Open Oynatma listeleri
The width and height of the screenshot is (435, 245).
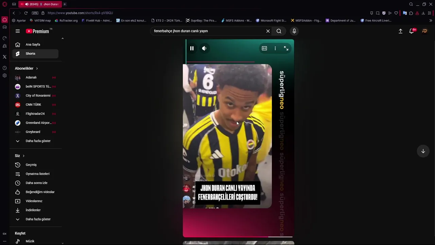pyautogui.click(x=35, y=174)
